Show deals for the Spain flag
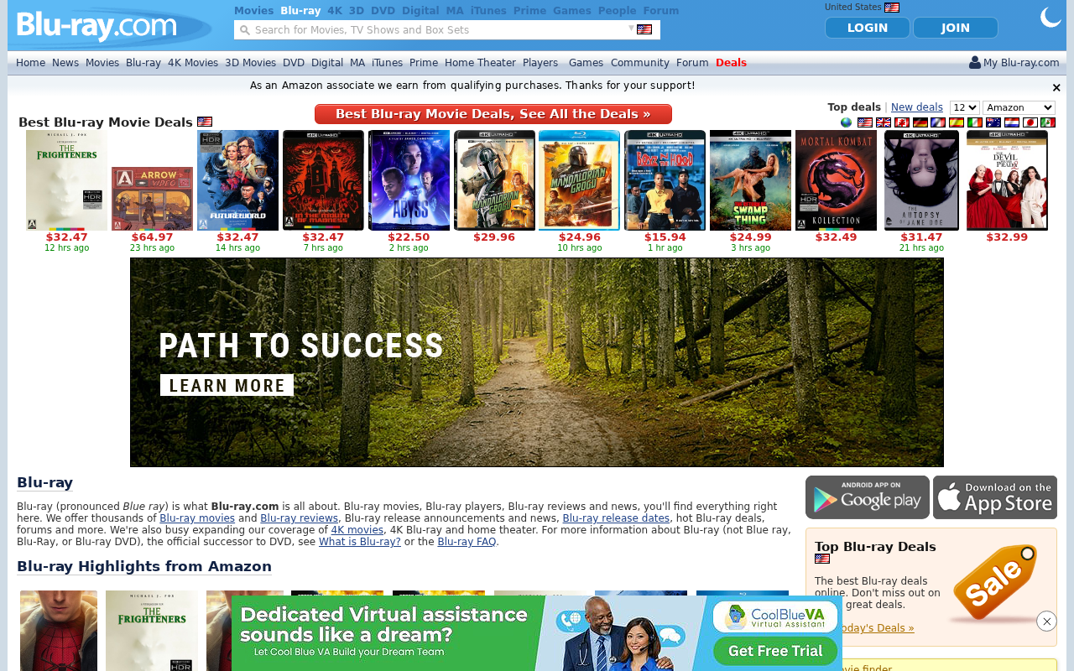This screenshot has height=671, width=1074. pyautogui.click(x=957, y=122)
